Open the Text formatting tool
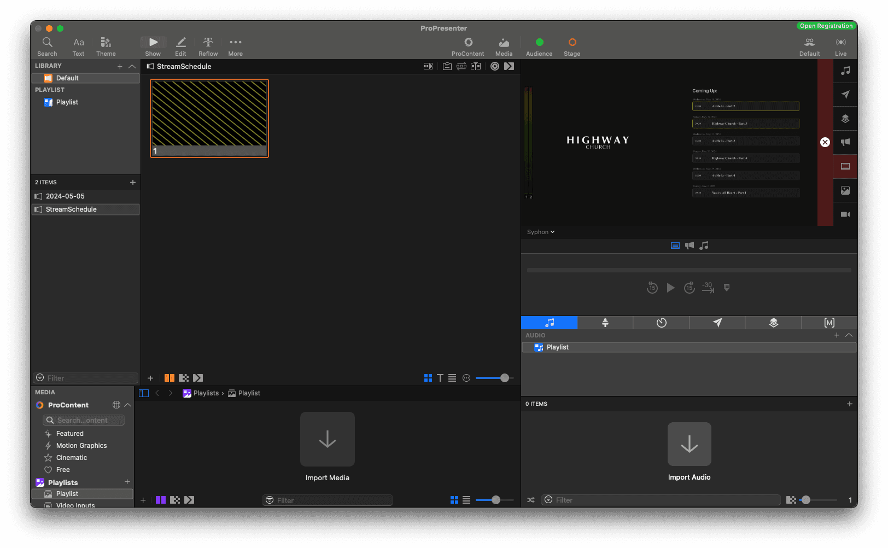Screen dimensions: 888x548 tap(79, 46)
